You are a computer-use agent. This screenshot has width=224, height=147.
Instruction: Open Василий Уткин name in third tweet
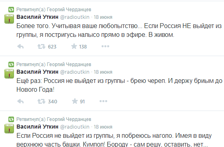click(x=38, y=127)
